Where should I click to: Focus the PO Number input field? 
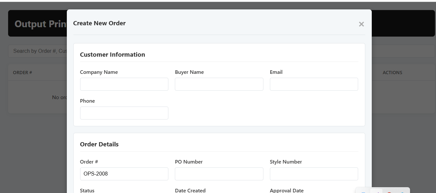pos(219,174)
